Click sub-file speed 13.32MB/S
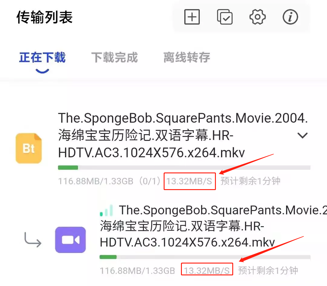This screenshot has height=286, width=327. 207,271
